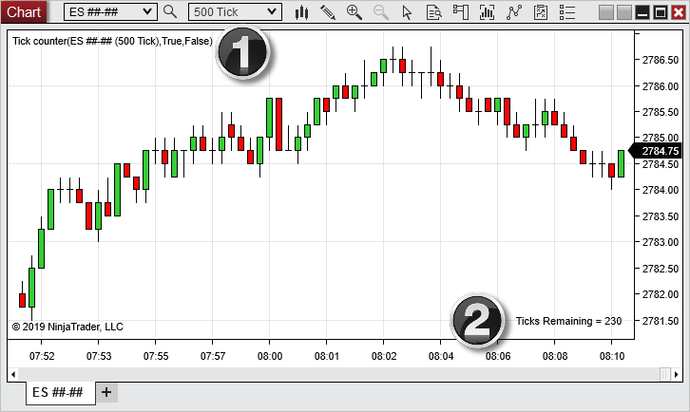Select the cursor pointer tool
The height and width of the screenshot is (412, 690).
tap(408, 12)
